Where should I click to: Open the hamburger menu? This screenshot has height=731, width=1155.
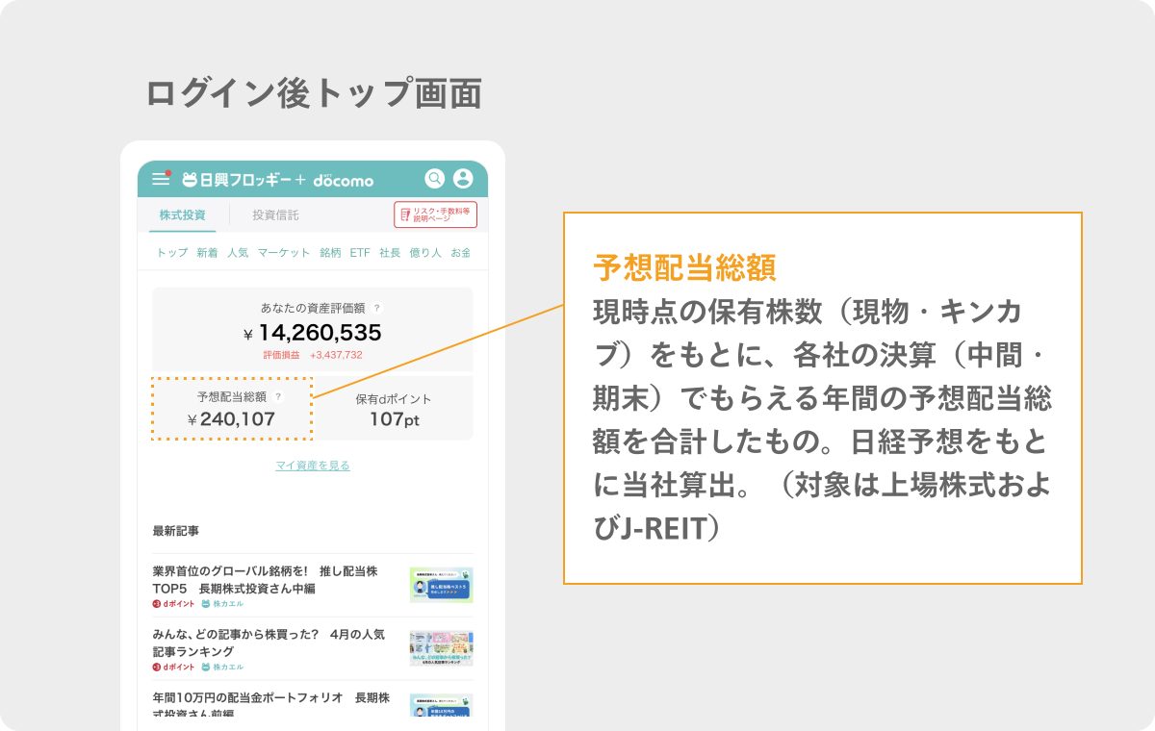(160, 179)
